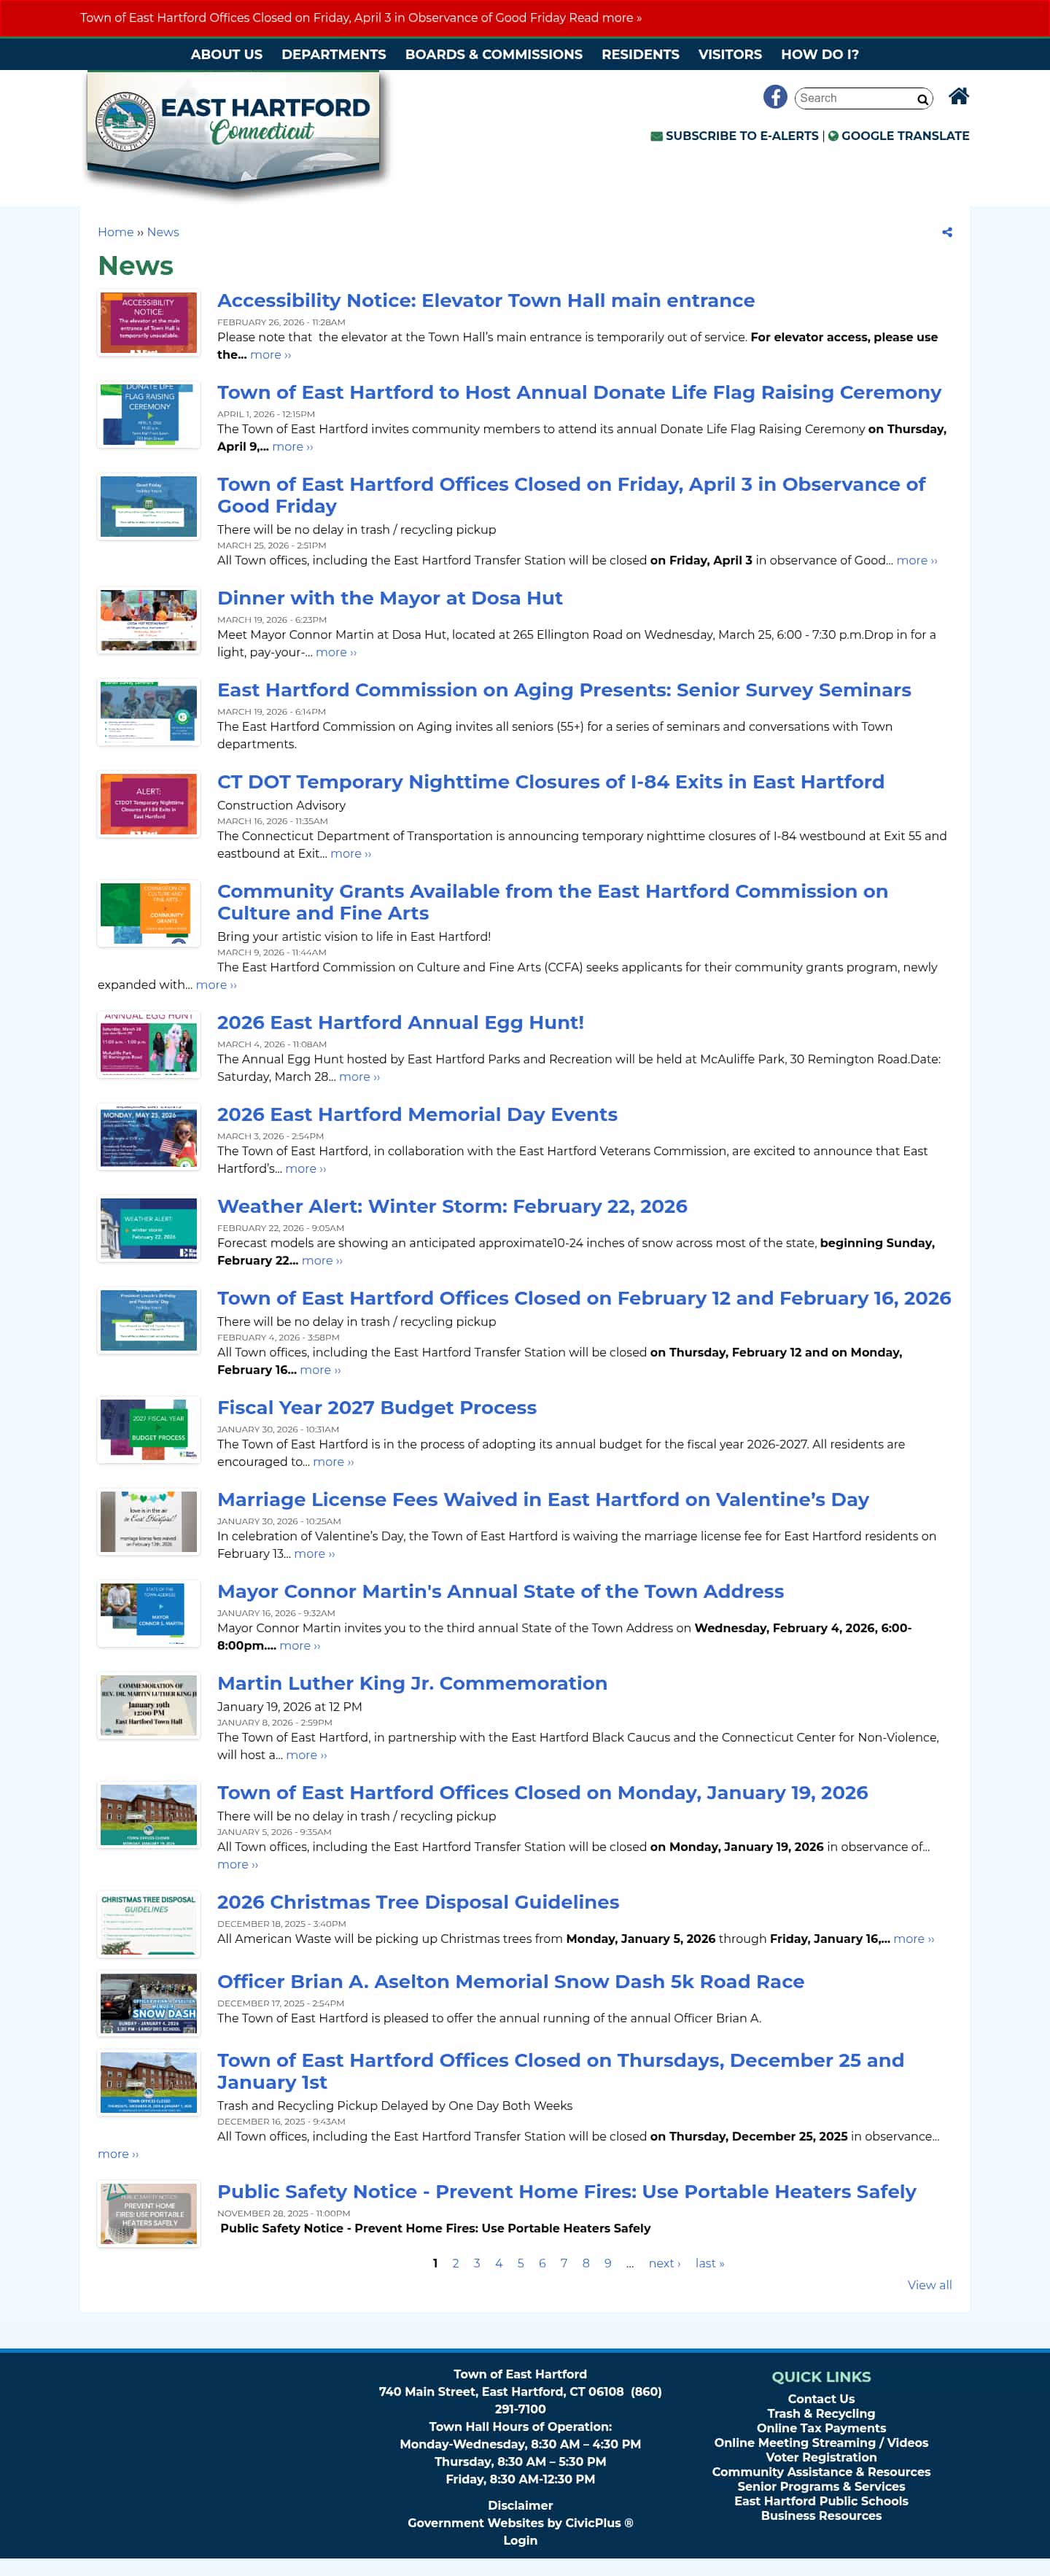Click the search magnifier icon
This screenshot has height=2576, width=1050.
coord(922,99)
